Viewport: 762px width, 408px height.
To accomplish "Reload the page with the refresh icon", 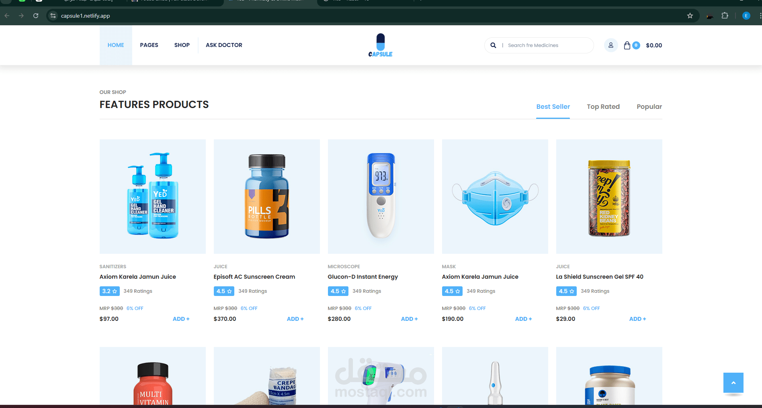I will (36, 16).
